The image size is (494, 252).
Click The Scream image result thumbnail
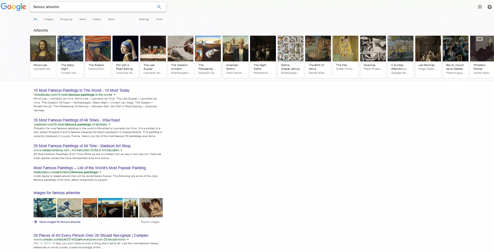(x=90, y=208)
